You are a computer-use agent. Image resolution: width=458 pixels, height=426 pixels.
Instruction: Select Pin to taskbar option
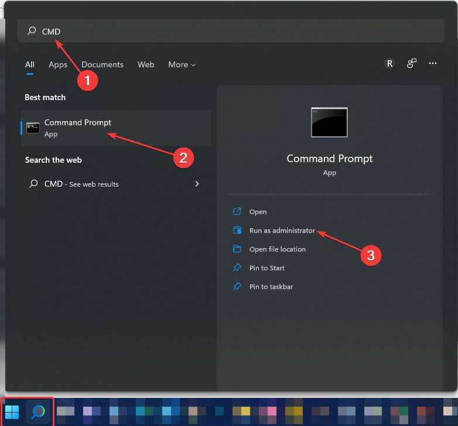271,287
